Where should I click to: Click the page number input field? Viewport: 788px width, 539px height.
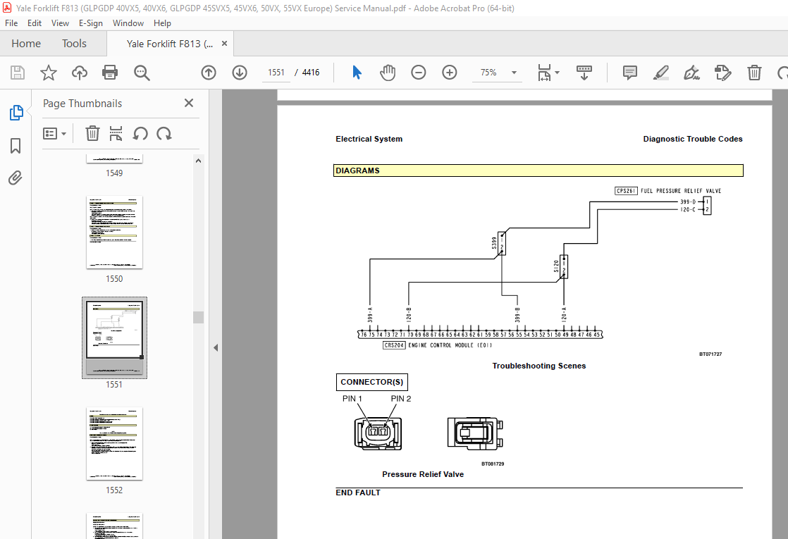coord(276,73)
